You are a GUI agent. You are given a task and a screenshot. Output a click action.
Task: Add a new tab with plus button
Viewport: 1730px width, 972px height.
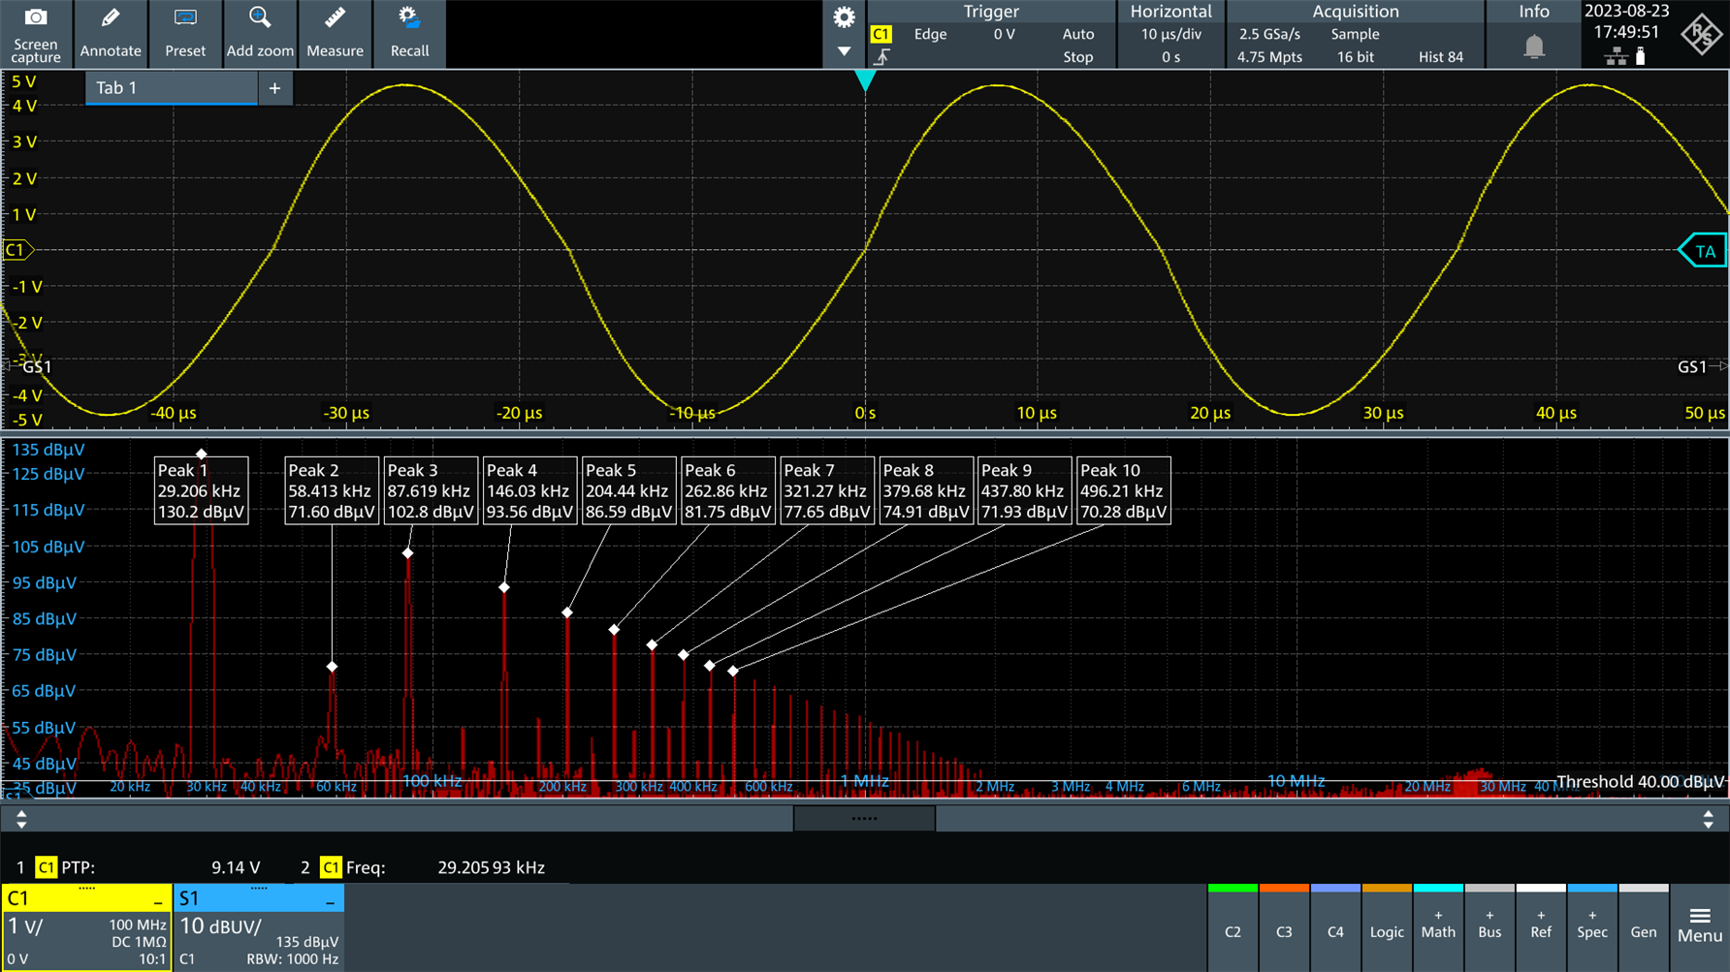point(274,88)
